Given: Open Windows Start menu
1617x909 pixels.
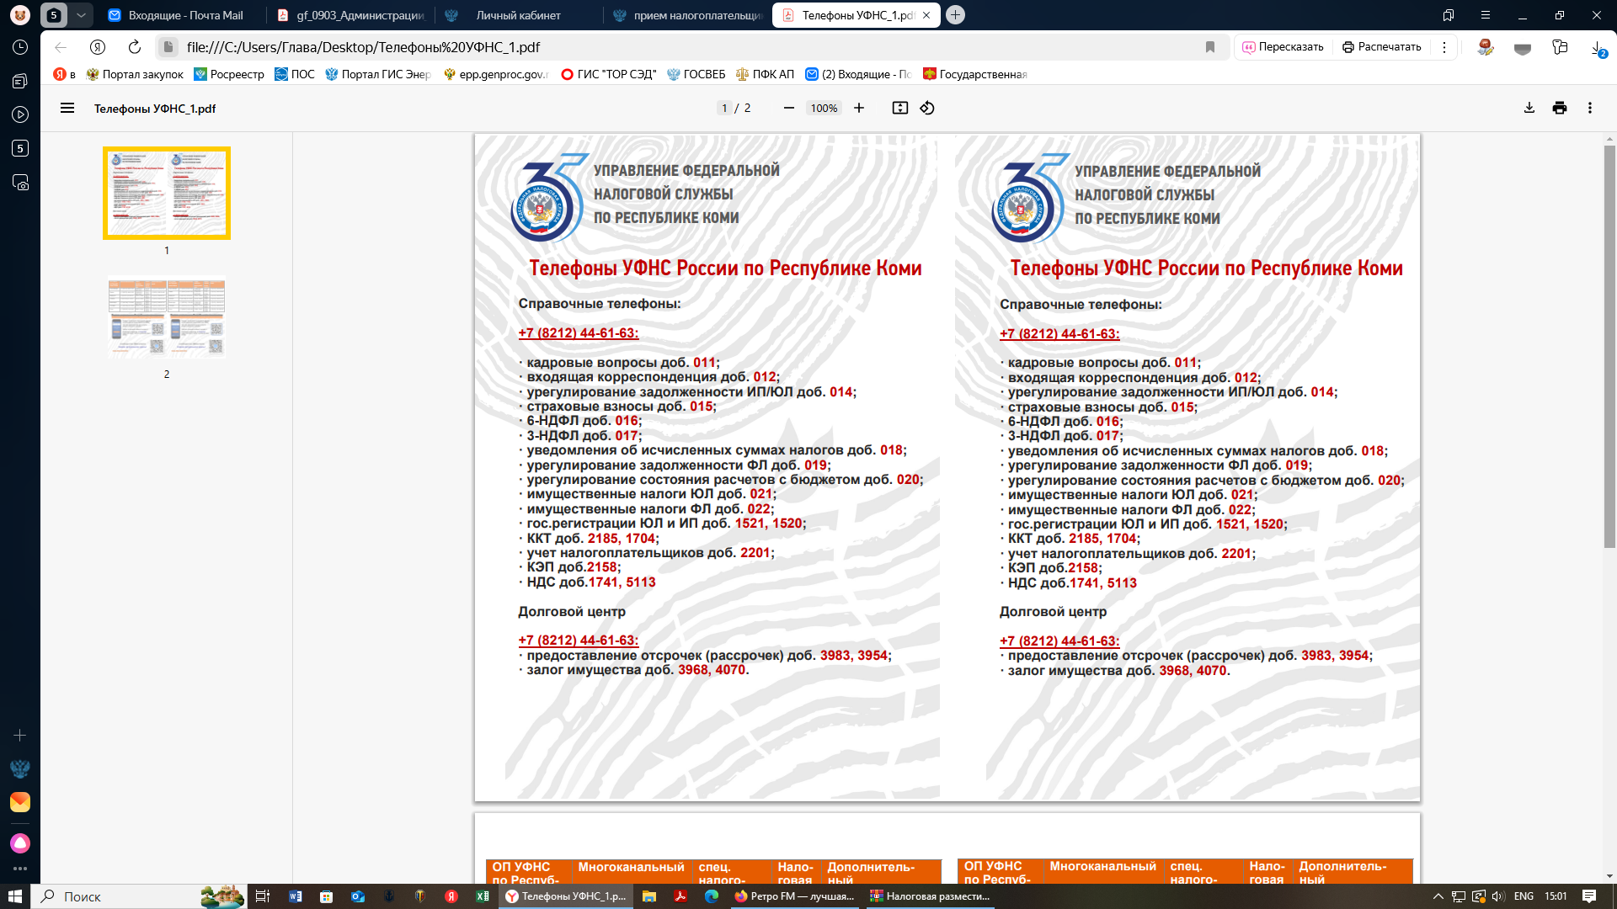Looking at the screenshot, I should click(x=14, y=896).
